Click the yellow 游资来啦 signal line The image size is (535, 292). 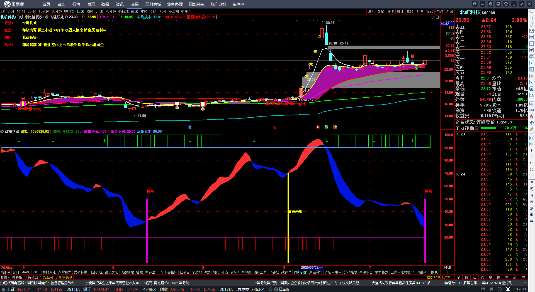288,217
